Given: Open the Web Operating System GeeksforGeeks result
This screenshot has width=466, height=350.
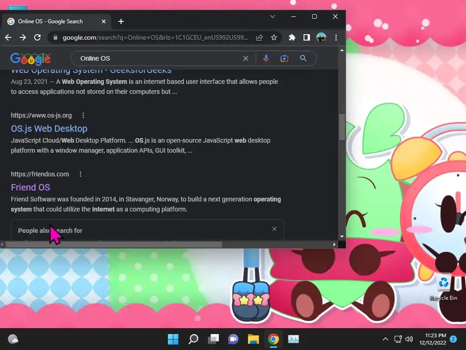Looking at the screenshot, I should 91,71.
